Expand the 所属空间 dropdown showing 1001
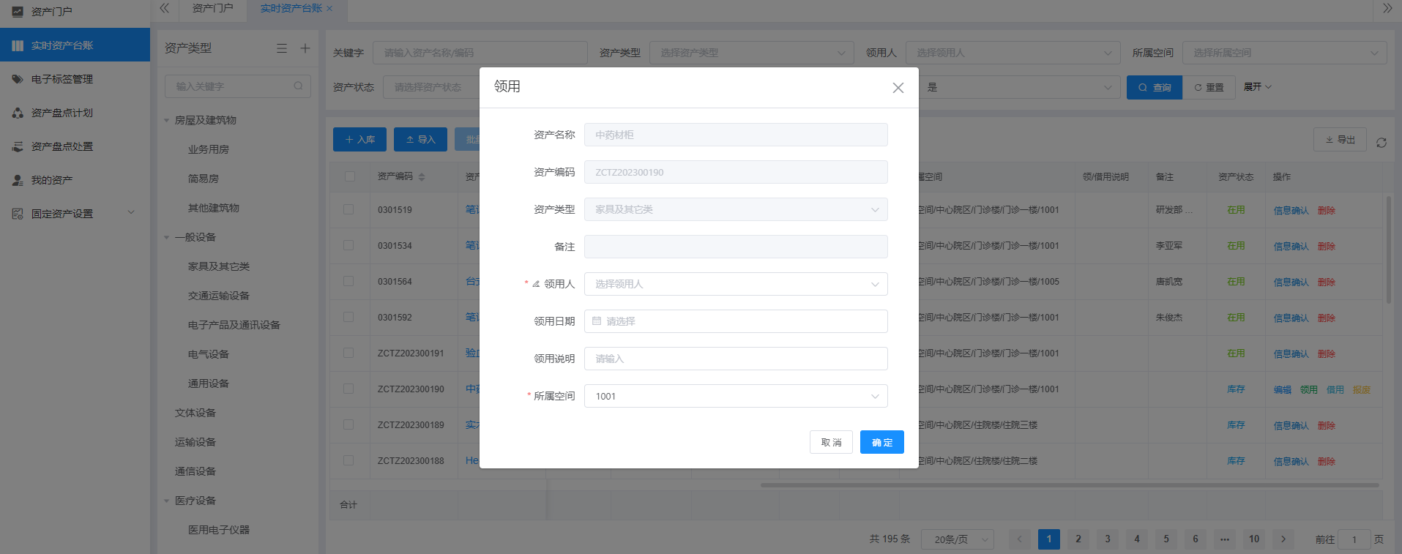Image resolution: width=1402 pixels, height=554 pixels. pos(735,396)
